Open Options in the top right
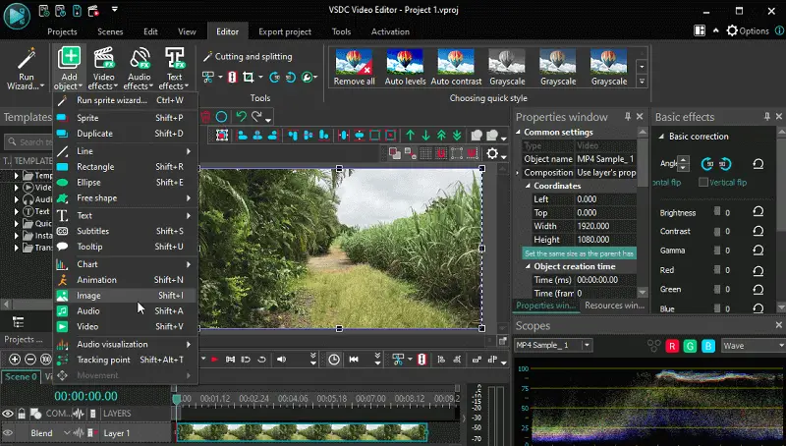The height and width of the screenshot is (446, 786). 748,31
